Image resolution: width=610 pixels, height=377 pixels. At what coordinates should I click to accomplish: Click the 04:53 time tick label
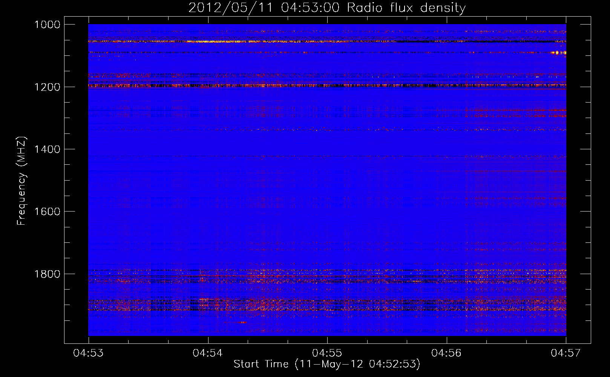(x=89, y=353)
